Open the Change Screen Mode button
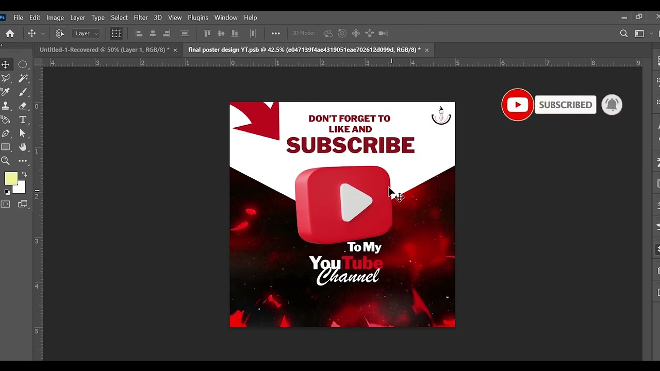The width and height of the screenshot is (660, 371). (x=23, y=205)
